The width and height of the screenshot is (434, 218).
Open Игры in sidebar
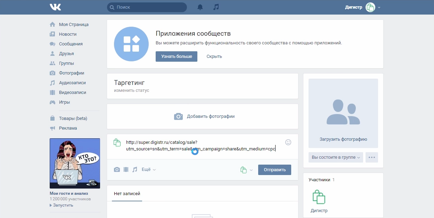click(x=65, y=102)
